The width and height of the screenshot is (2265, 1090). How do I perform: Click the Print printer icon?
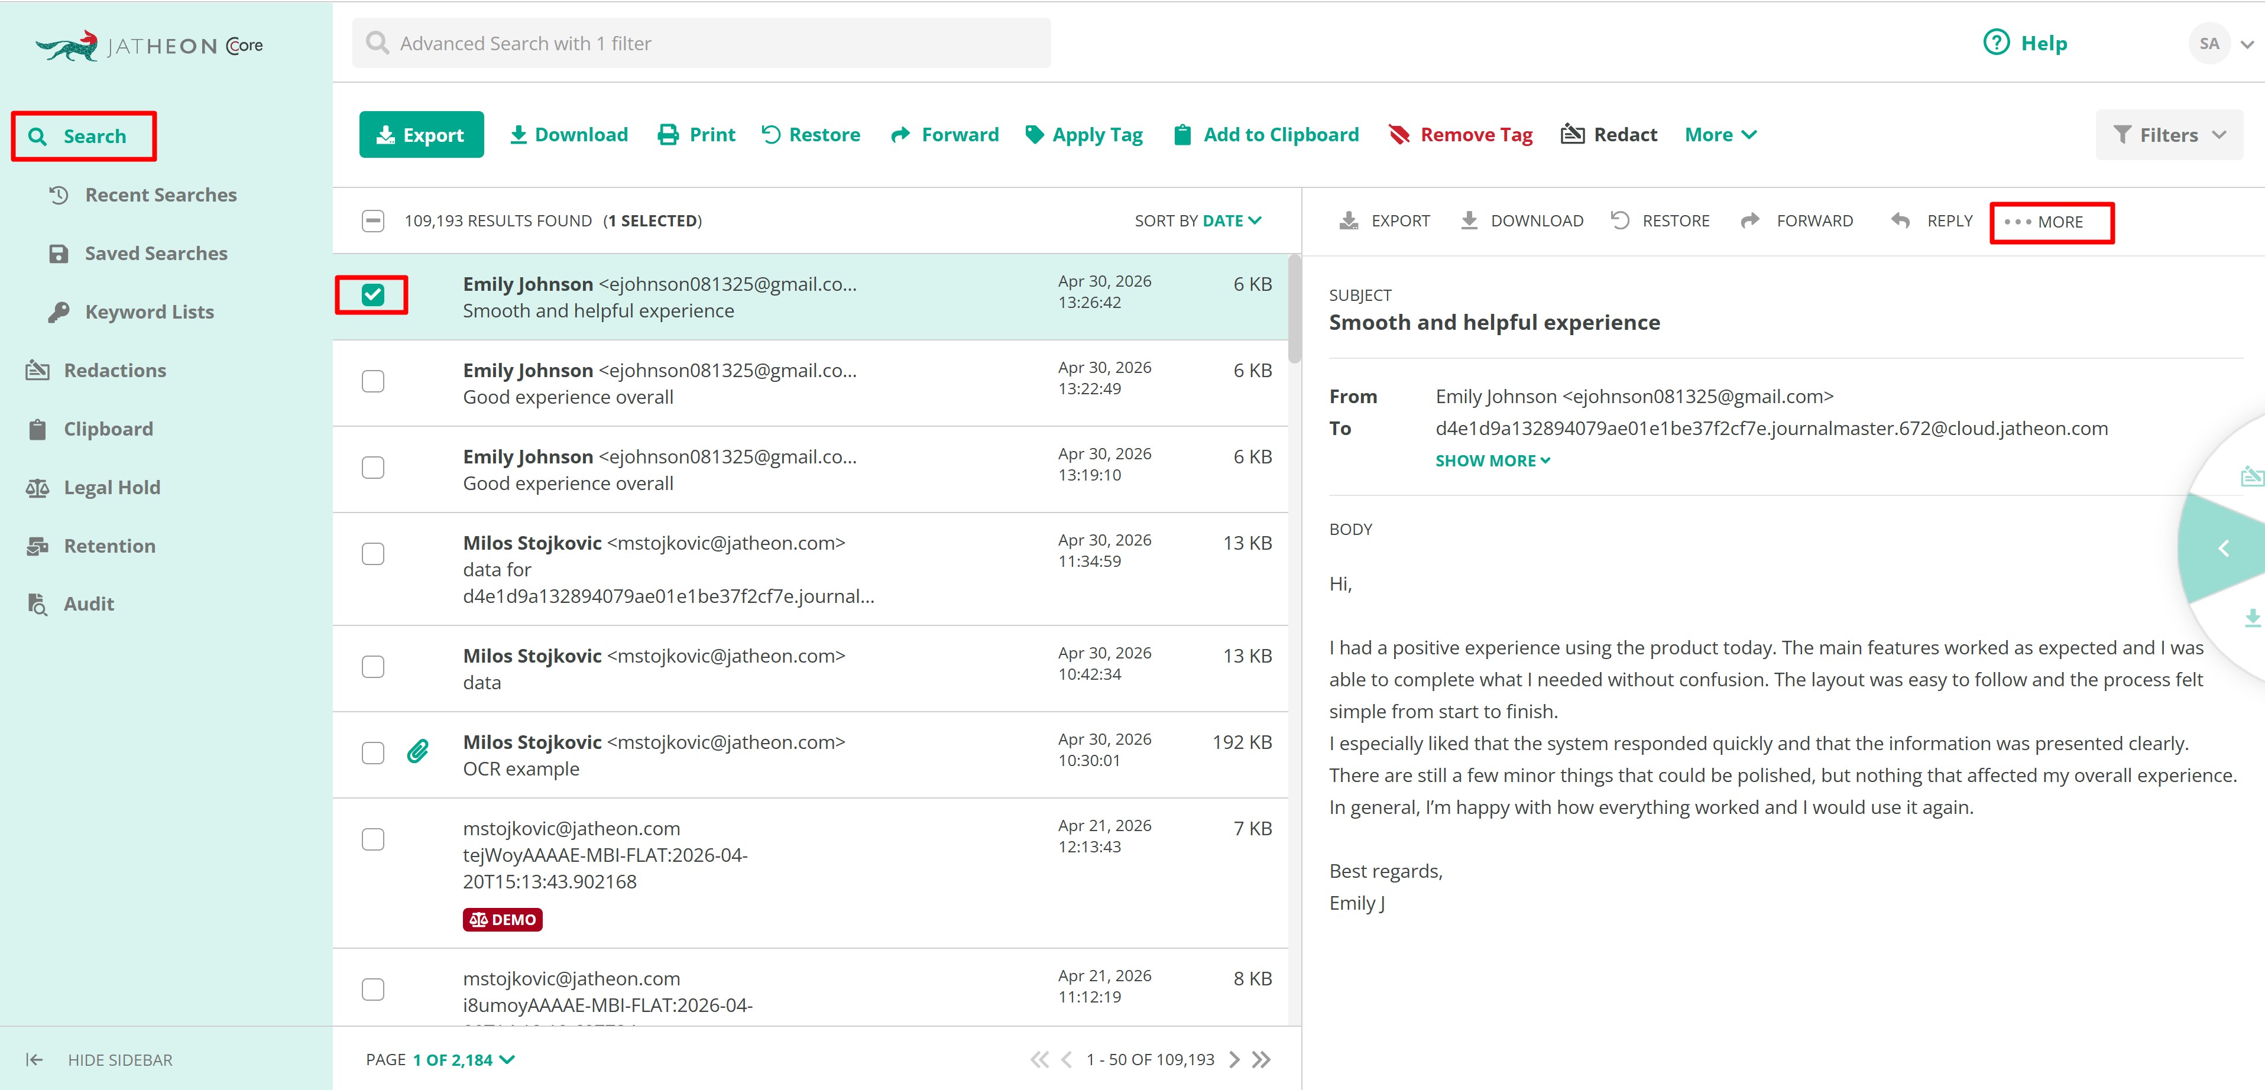[668, 135]
